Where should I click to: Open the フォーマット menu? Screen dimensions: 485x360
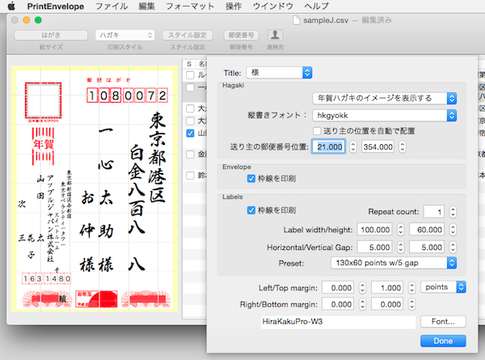tap(190, 6)
